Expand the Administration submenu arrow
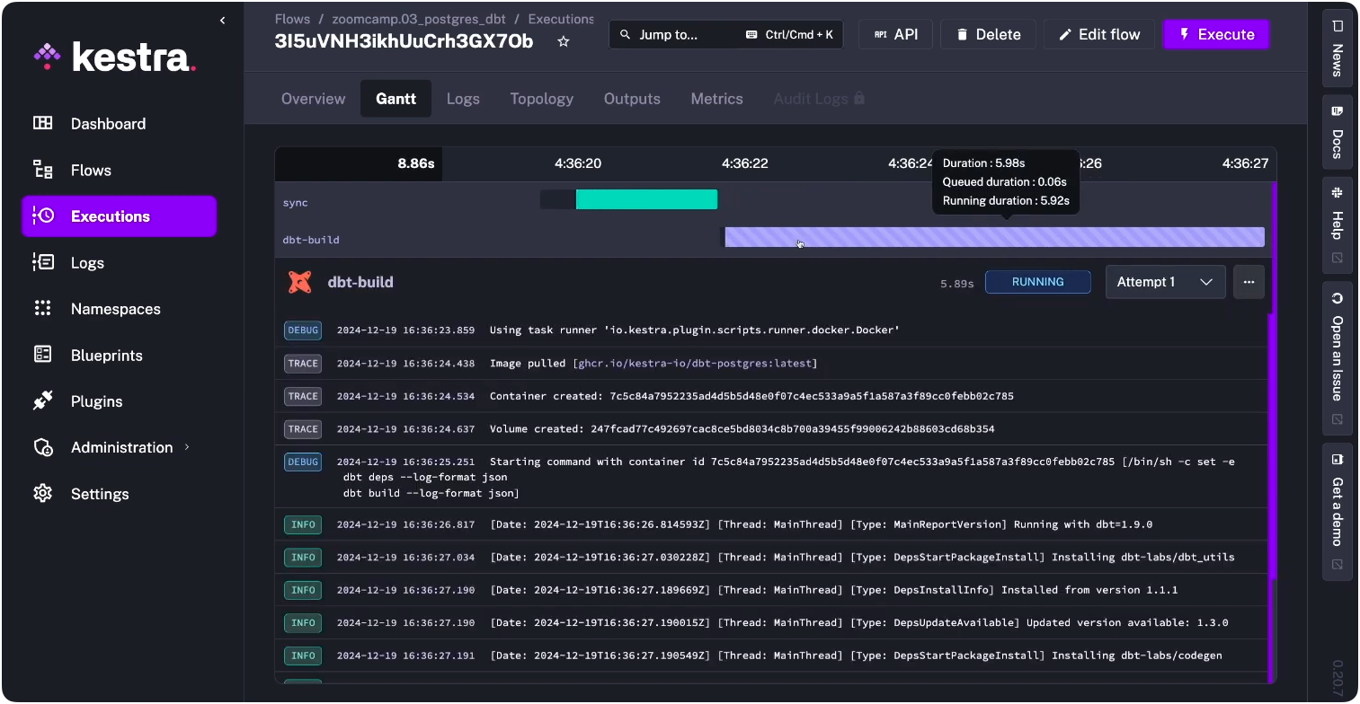The image size is (1360, 704). pos(187,447)
